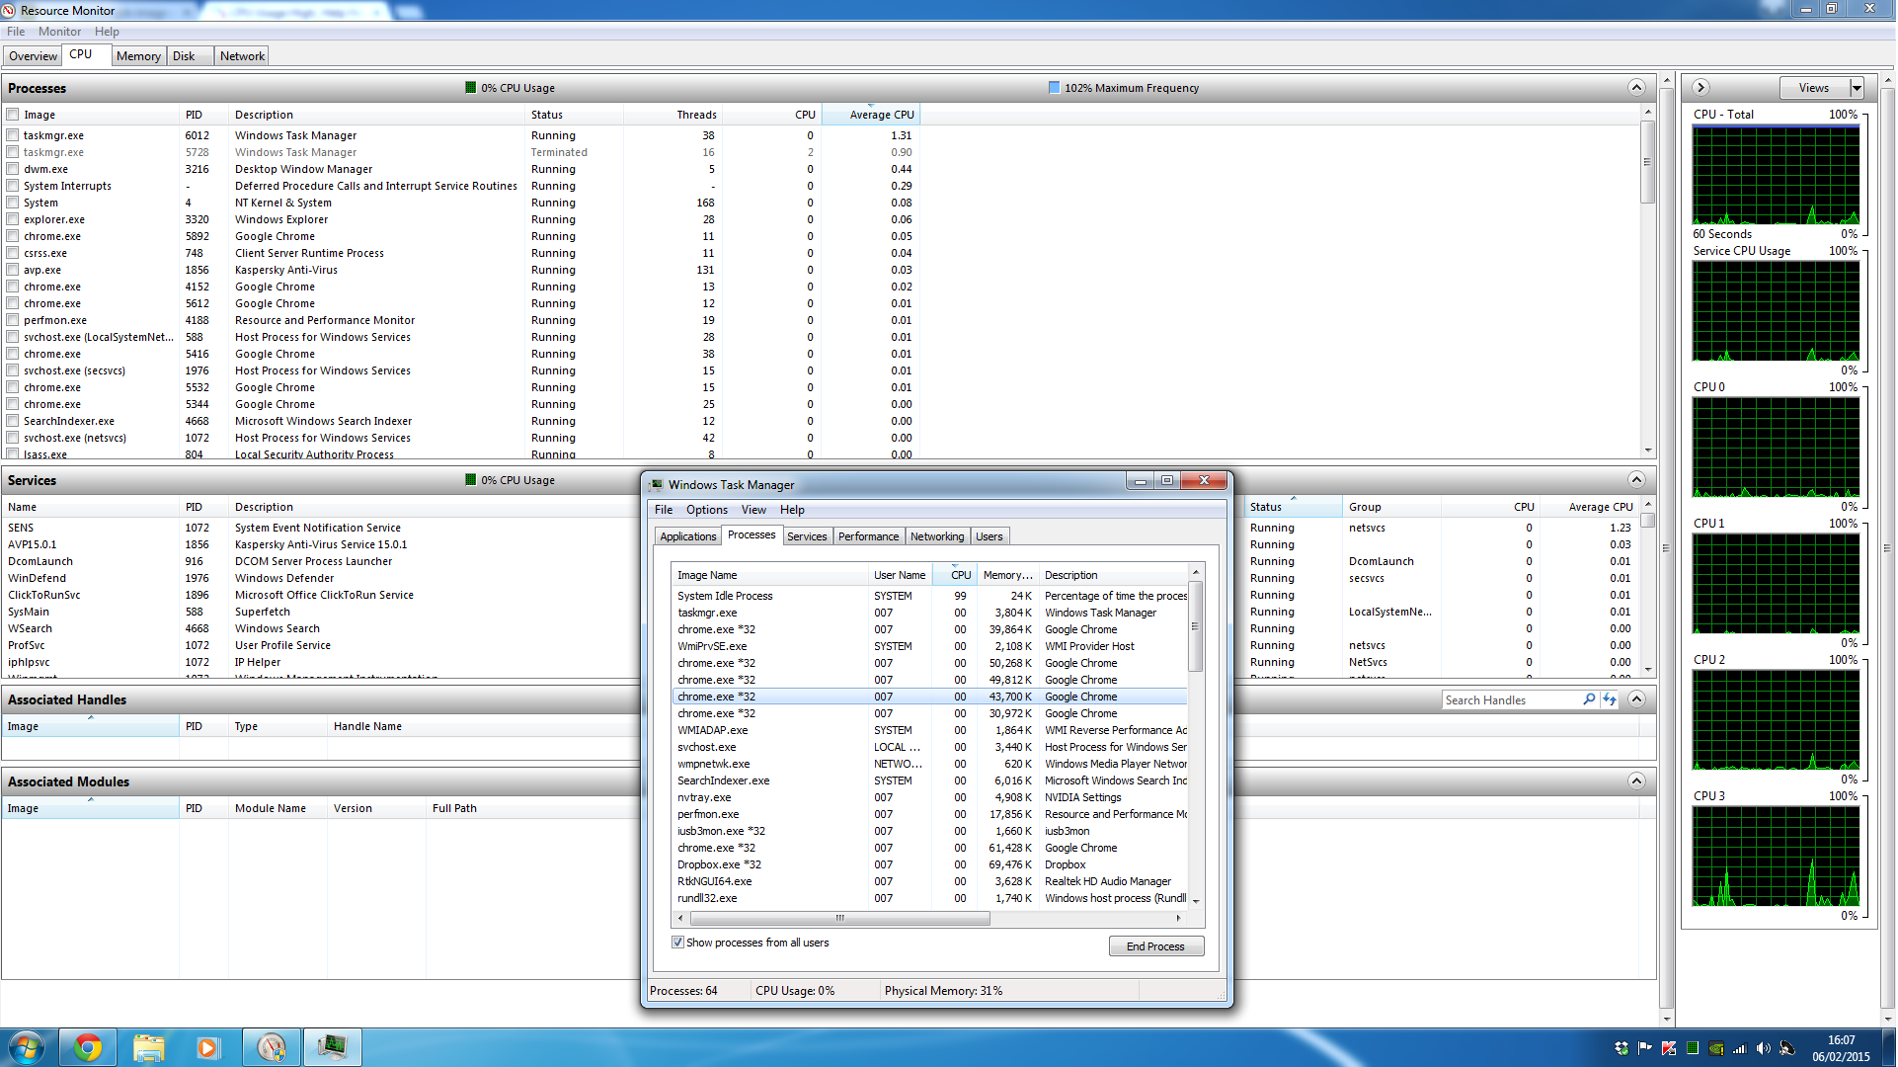
Task: Check the System Interrupts checkbox
Action: [13, 186]
